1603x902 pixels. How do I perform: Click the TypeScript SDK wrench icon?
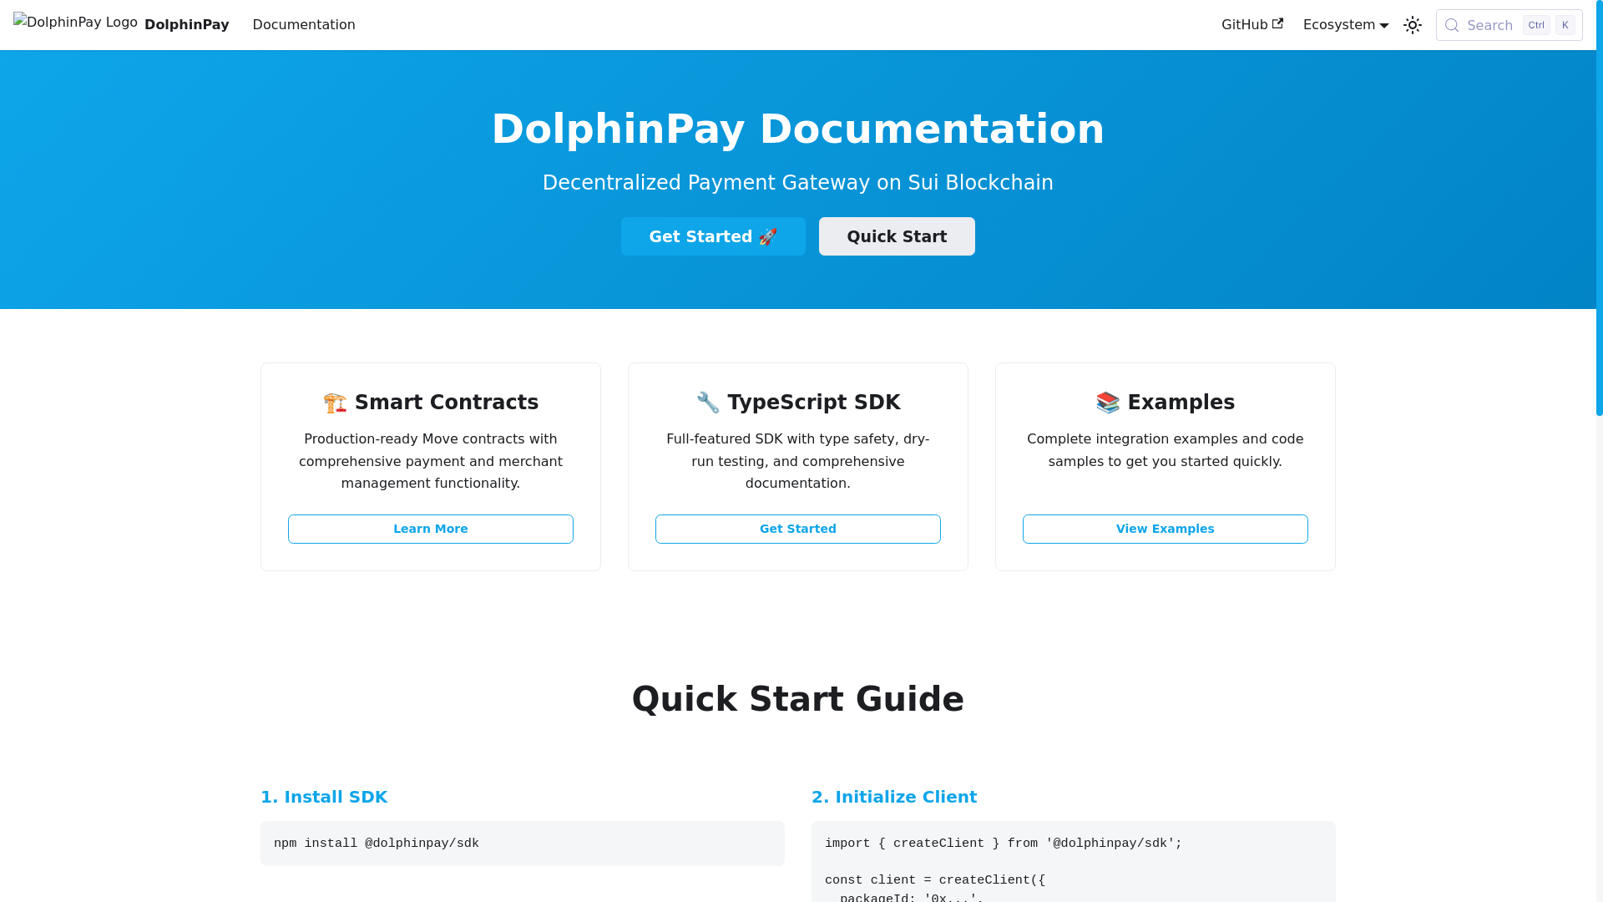[x=708, y=403]
